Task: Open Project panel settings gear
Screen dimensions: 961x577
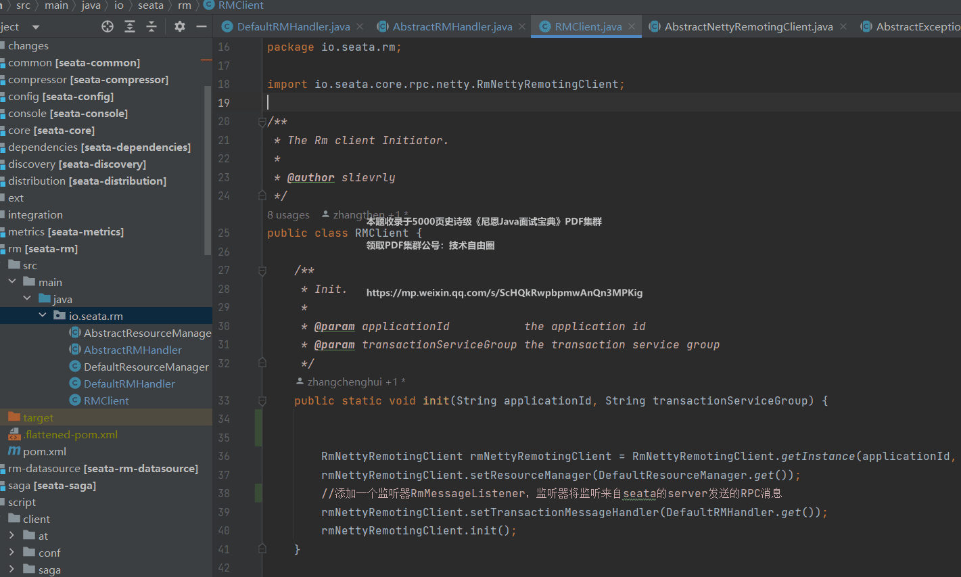Action: pyautogui.click(x=179, y=26)
